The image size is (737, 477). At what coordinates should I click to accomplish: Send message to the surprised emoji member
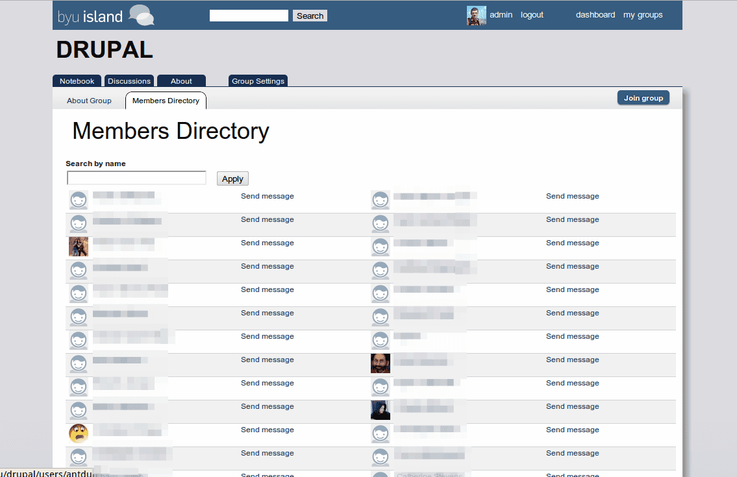click(x=267, y=430)
